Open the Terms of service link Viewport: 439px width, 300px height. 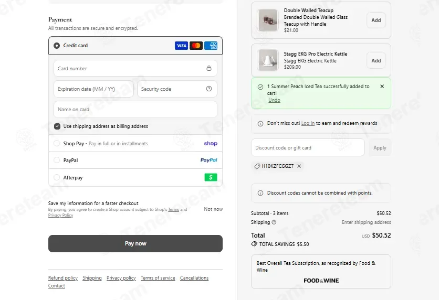click(x=158, y=278)
